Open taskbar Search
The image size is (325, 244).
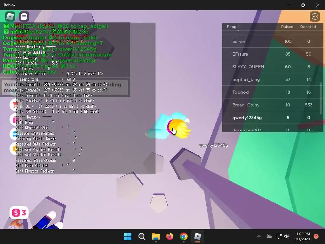click(x=142, y=236)
